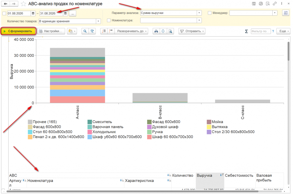Toggle the period checkbox before dates
The width and height of the screenshot is (293, 194).
pos(4,13)
